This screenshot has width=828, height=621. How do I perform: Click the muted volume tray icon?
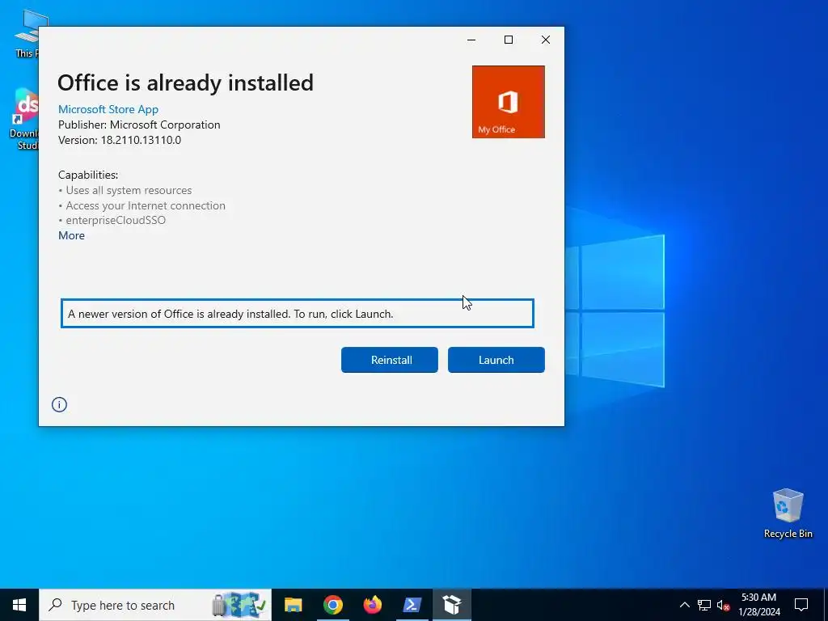point(723,605)
